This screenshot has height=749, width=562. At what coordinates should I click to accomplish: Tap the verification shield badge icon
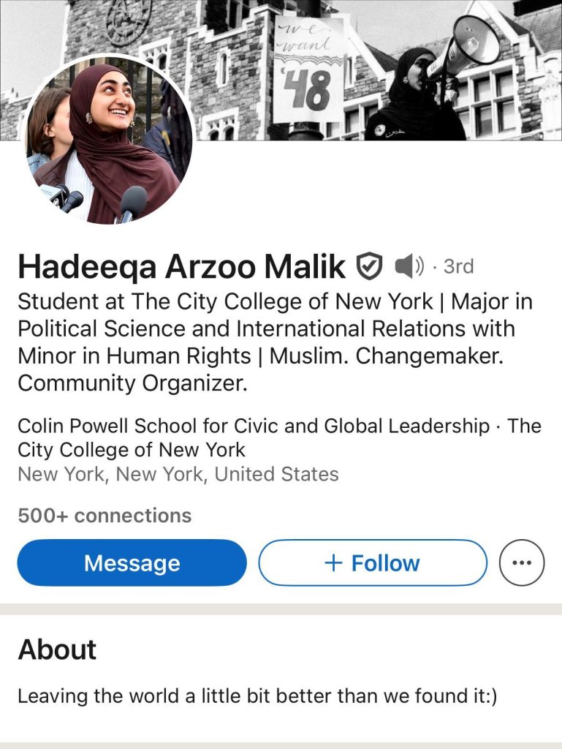(x=369, y=267)
